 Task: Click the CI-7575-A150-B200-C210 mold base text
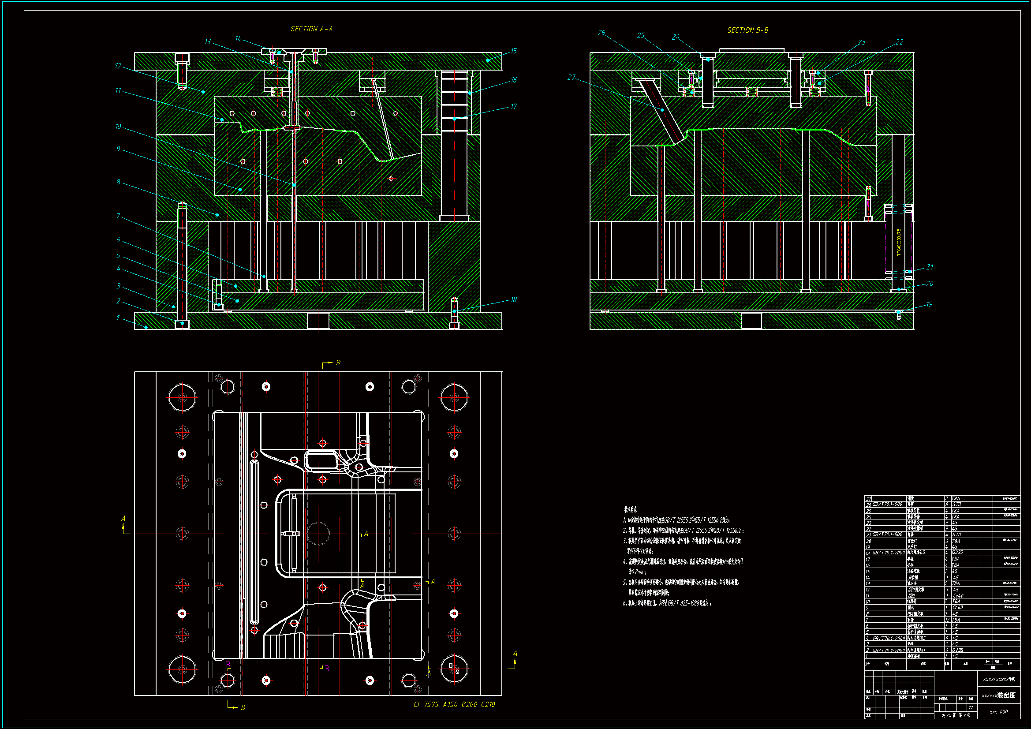pos(454,704)
